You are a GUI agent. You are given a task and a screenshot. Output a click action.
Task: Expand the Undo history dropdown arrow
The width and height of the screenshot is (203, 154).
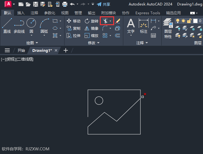pos(77,4)
